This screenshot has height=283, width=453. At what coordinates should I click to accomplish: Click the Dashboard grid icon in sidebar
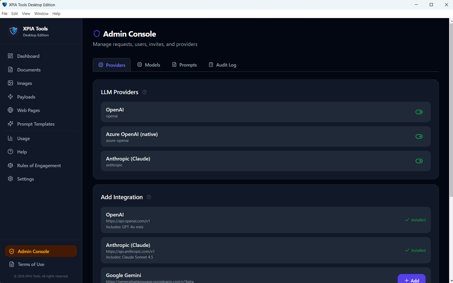click(10, 56)
